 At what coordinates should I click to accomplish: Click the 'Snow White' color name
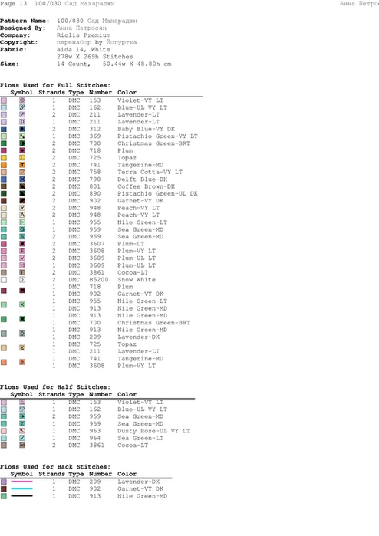[137, 280]
